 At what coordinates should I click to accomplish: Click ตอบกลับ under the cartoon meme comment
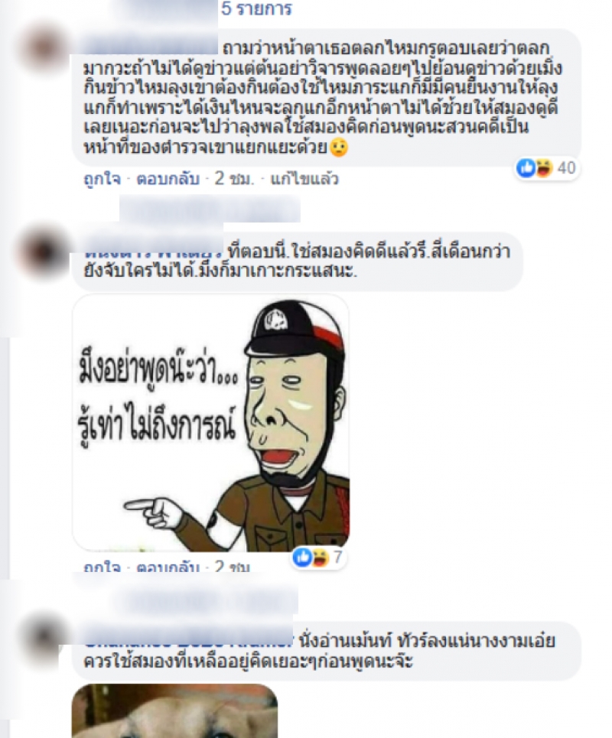(168, 567)
